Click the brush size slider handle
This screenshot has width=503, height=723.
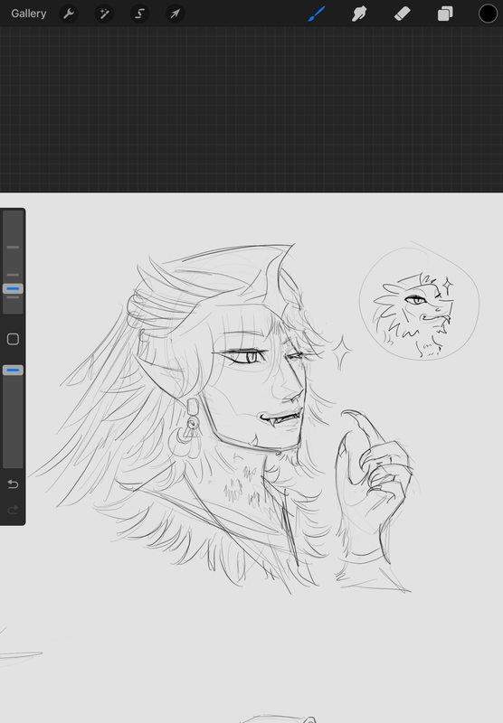pyautogui.click(x=13, y=288)
